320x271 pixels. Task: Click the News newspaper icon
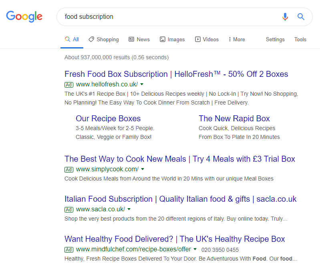(x=131, y=39)
